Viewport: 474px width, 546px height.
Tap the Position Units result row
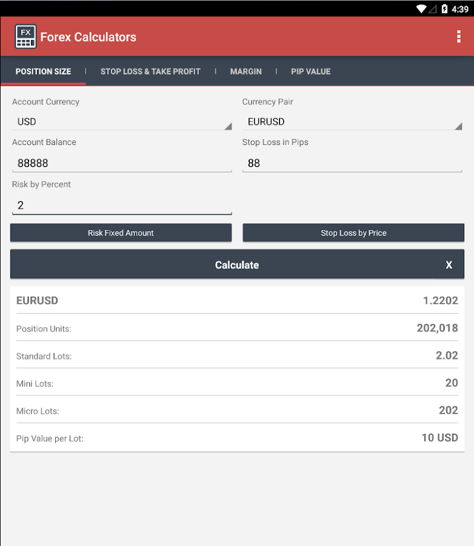[237, 328]
